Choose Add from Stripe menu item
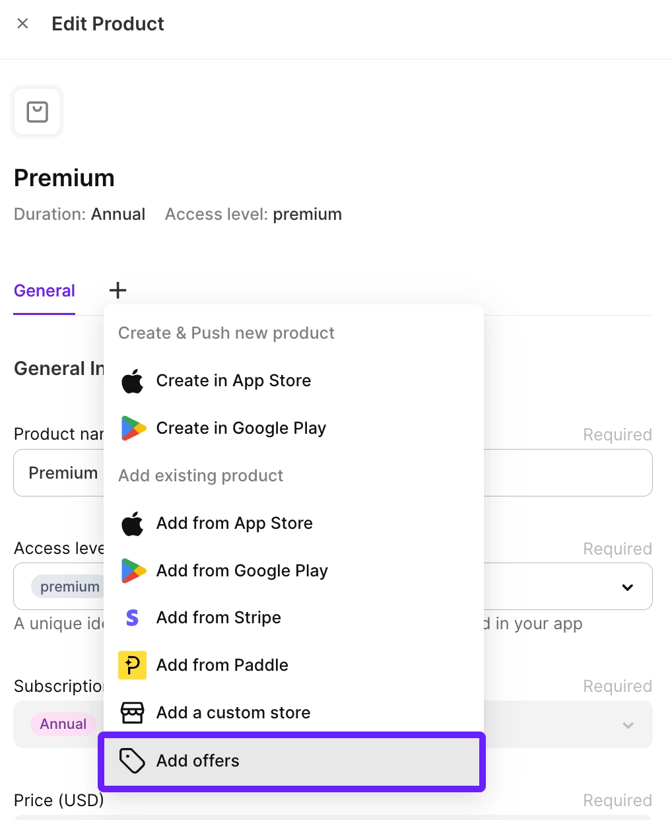The height and width of the screenshot is (820, 672). [218, 618]
